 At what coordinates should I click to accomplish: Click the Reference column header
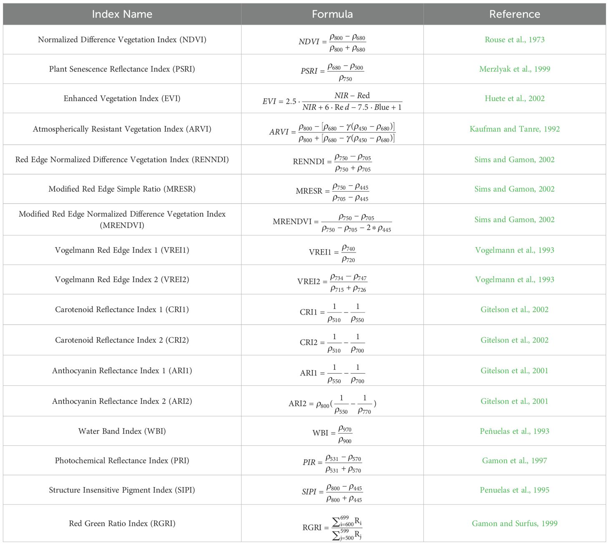(514, 14)
